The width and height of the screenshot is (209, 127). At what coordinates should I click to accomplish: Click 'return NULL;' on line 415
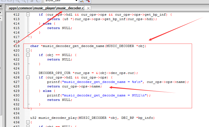(x=60, y=28)
